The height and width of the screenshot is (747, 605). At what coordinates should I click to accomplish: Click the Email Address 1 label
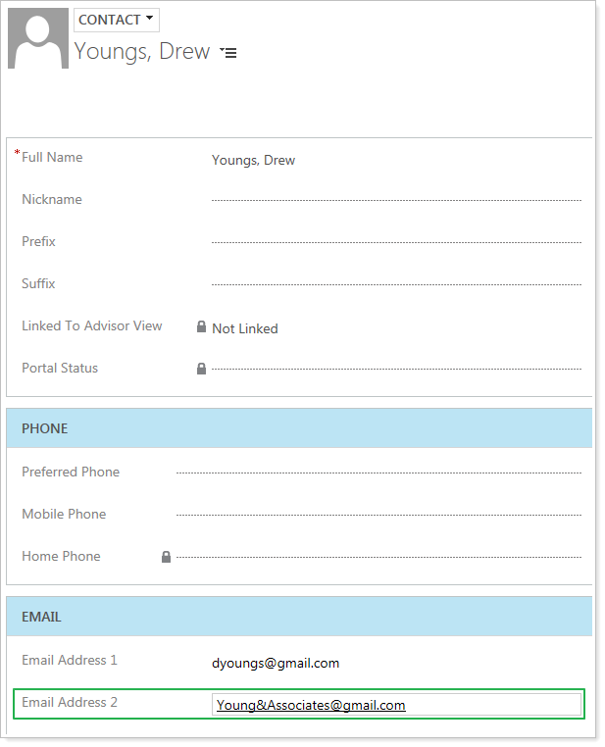click(x=69, y=660)
